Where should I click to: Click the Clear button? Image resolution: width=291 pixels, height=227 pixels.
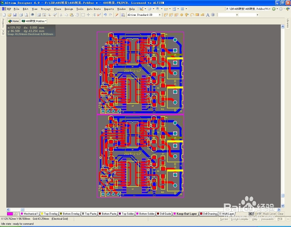[281, 214]
